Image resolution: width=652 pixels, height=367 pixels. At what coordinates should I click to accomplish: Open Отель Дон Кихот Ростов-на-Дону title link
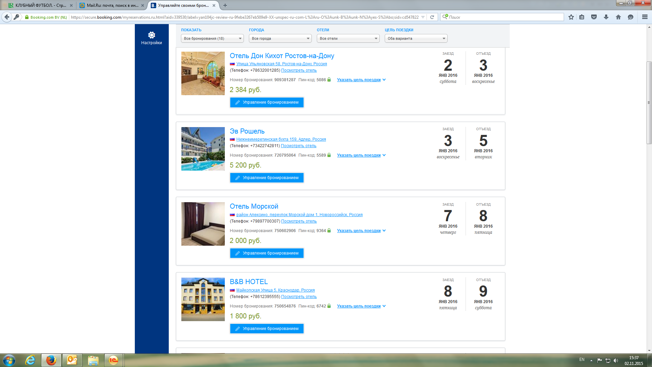pos(282,56)
